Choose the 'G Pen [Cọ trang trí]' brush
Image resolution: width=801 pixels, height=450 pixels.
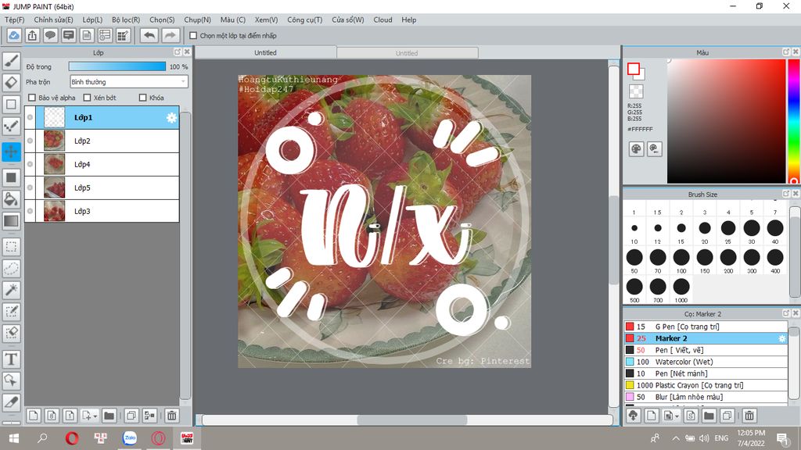(x=706, y=327)
